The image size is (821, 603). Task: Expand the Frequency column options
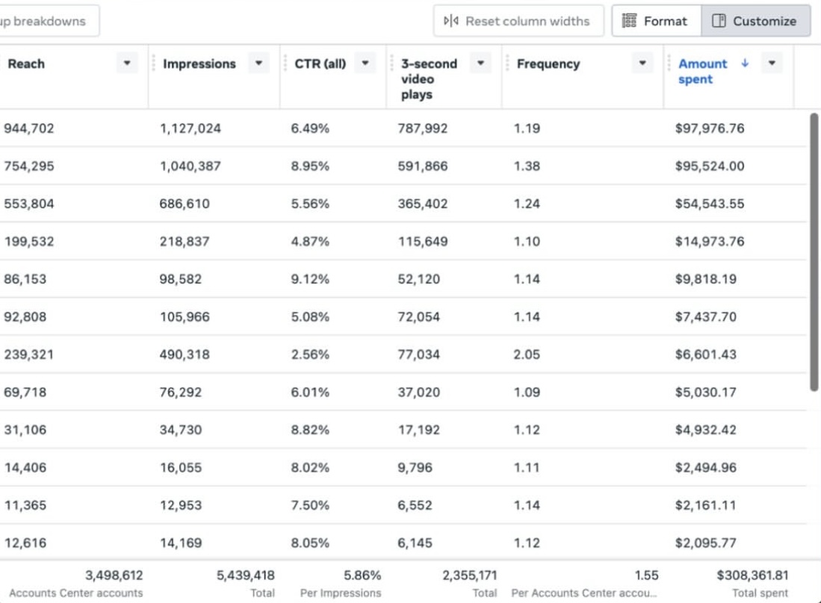coord(642,63)
